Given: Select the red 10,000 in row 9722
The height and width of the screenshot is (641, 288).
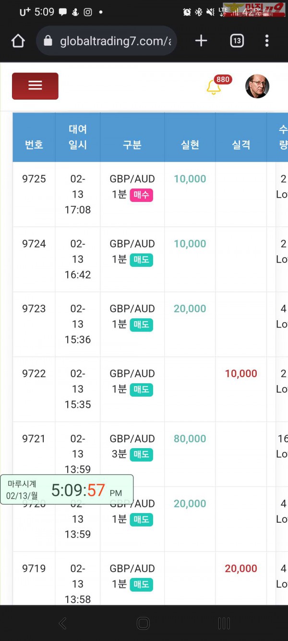Looking at the screenshot, I should click(241, 374).
